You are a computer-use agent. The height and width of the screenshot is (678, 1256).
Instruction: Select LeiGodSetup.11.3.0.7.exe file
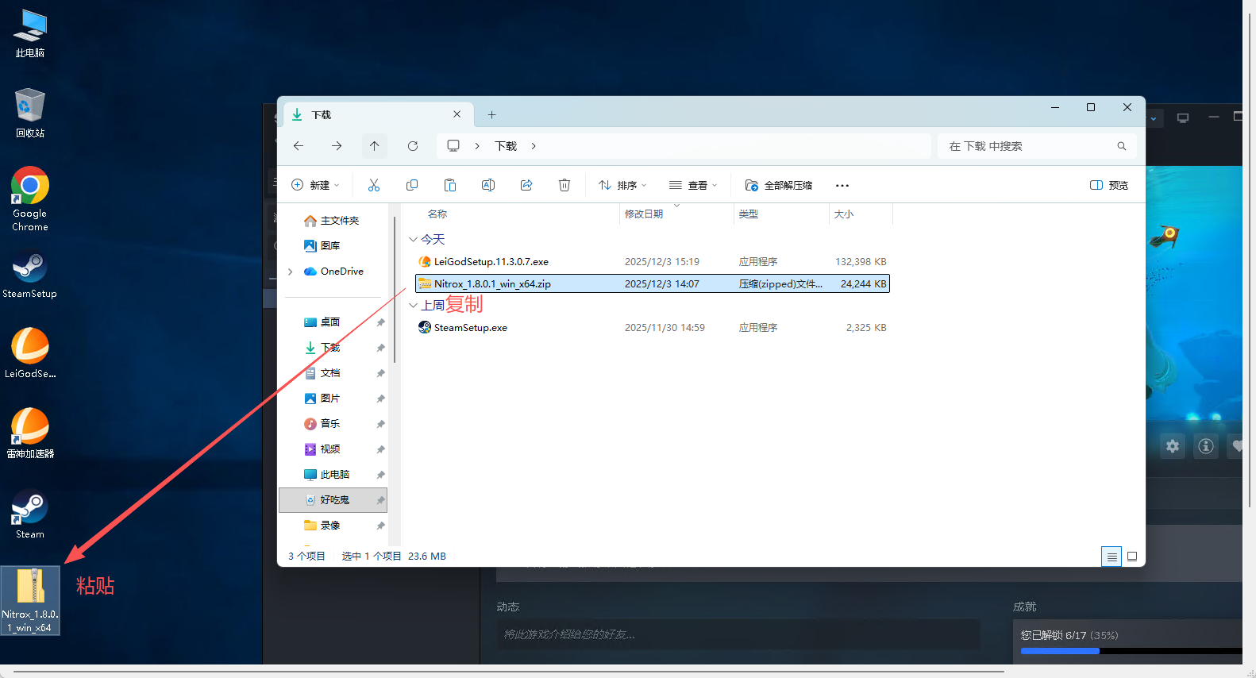tap(491, 261)
